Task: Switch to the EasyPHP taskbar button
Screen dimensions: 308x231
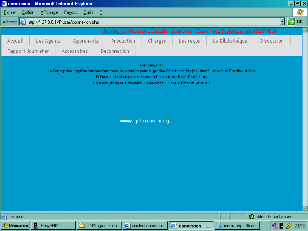Action: coord(53,226)
